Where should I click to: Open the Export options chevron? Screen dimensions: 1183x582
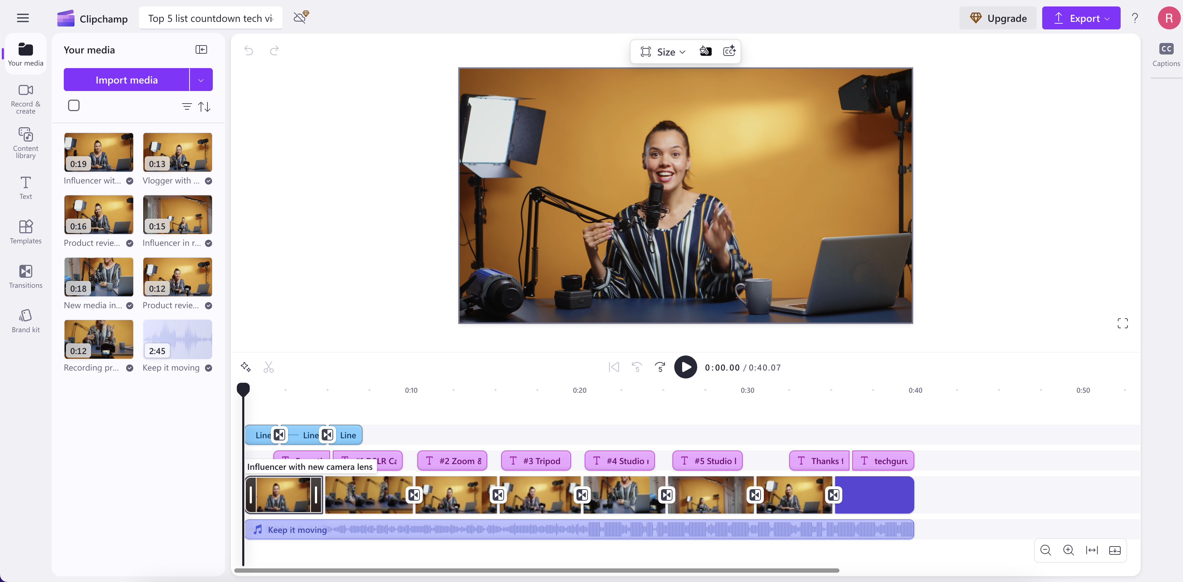pyautogui.click(x=1106, y=18)
